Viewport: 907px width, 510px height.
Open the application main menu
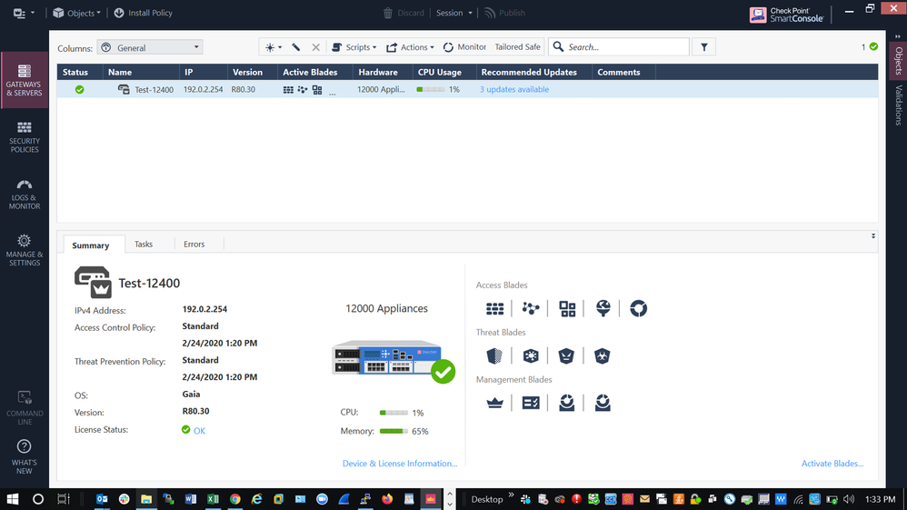click(x=23, y=13)
